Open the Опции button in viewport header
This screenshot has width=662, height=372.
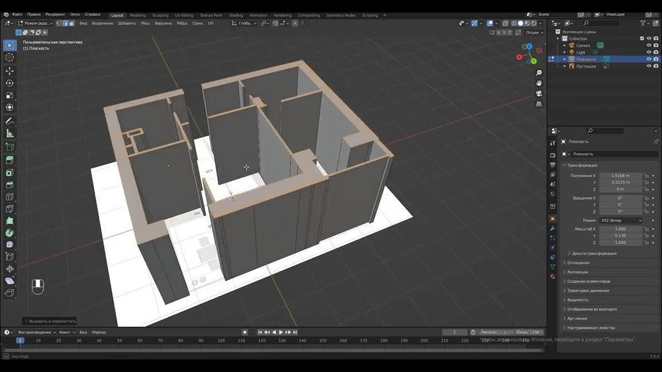click(532, 32)
